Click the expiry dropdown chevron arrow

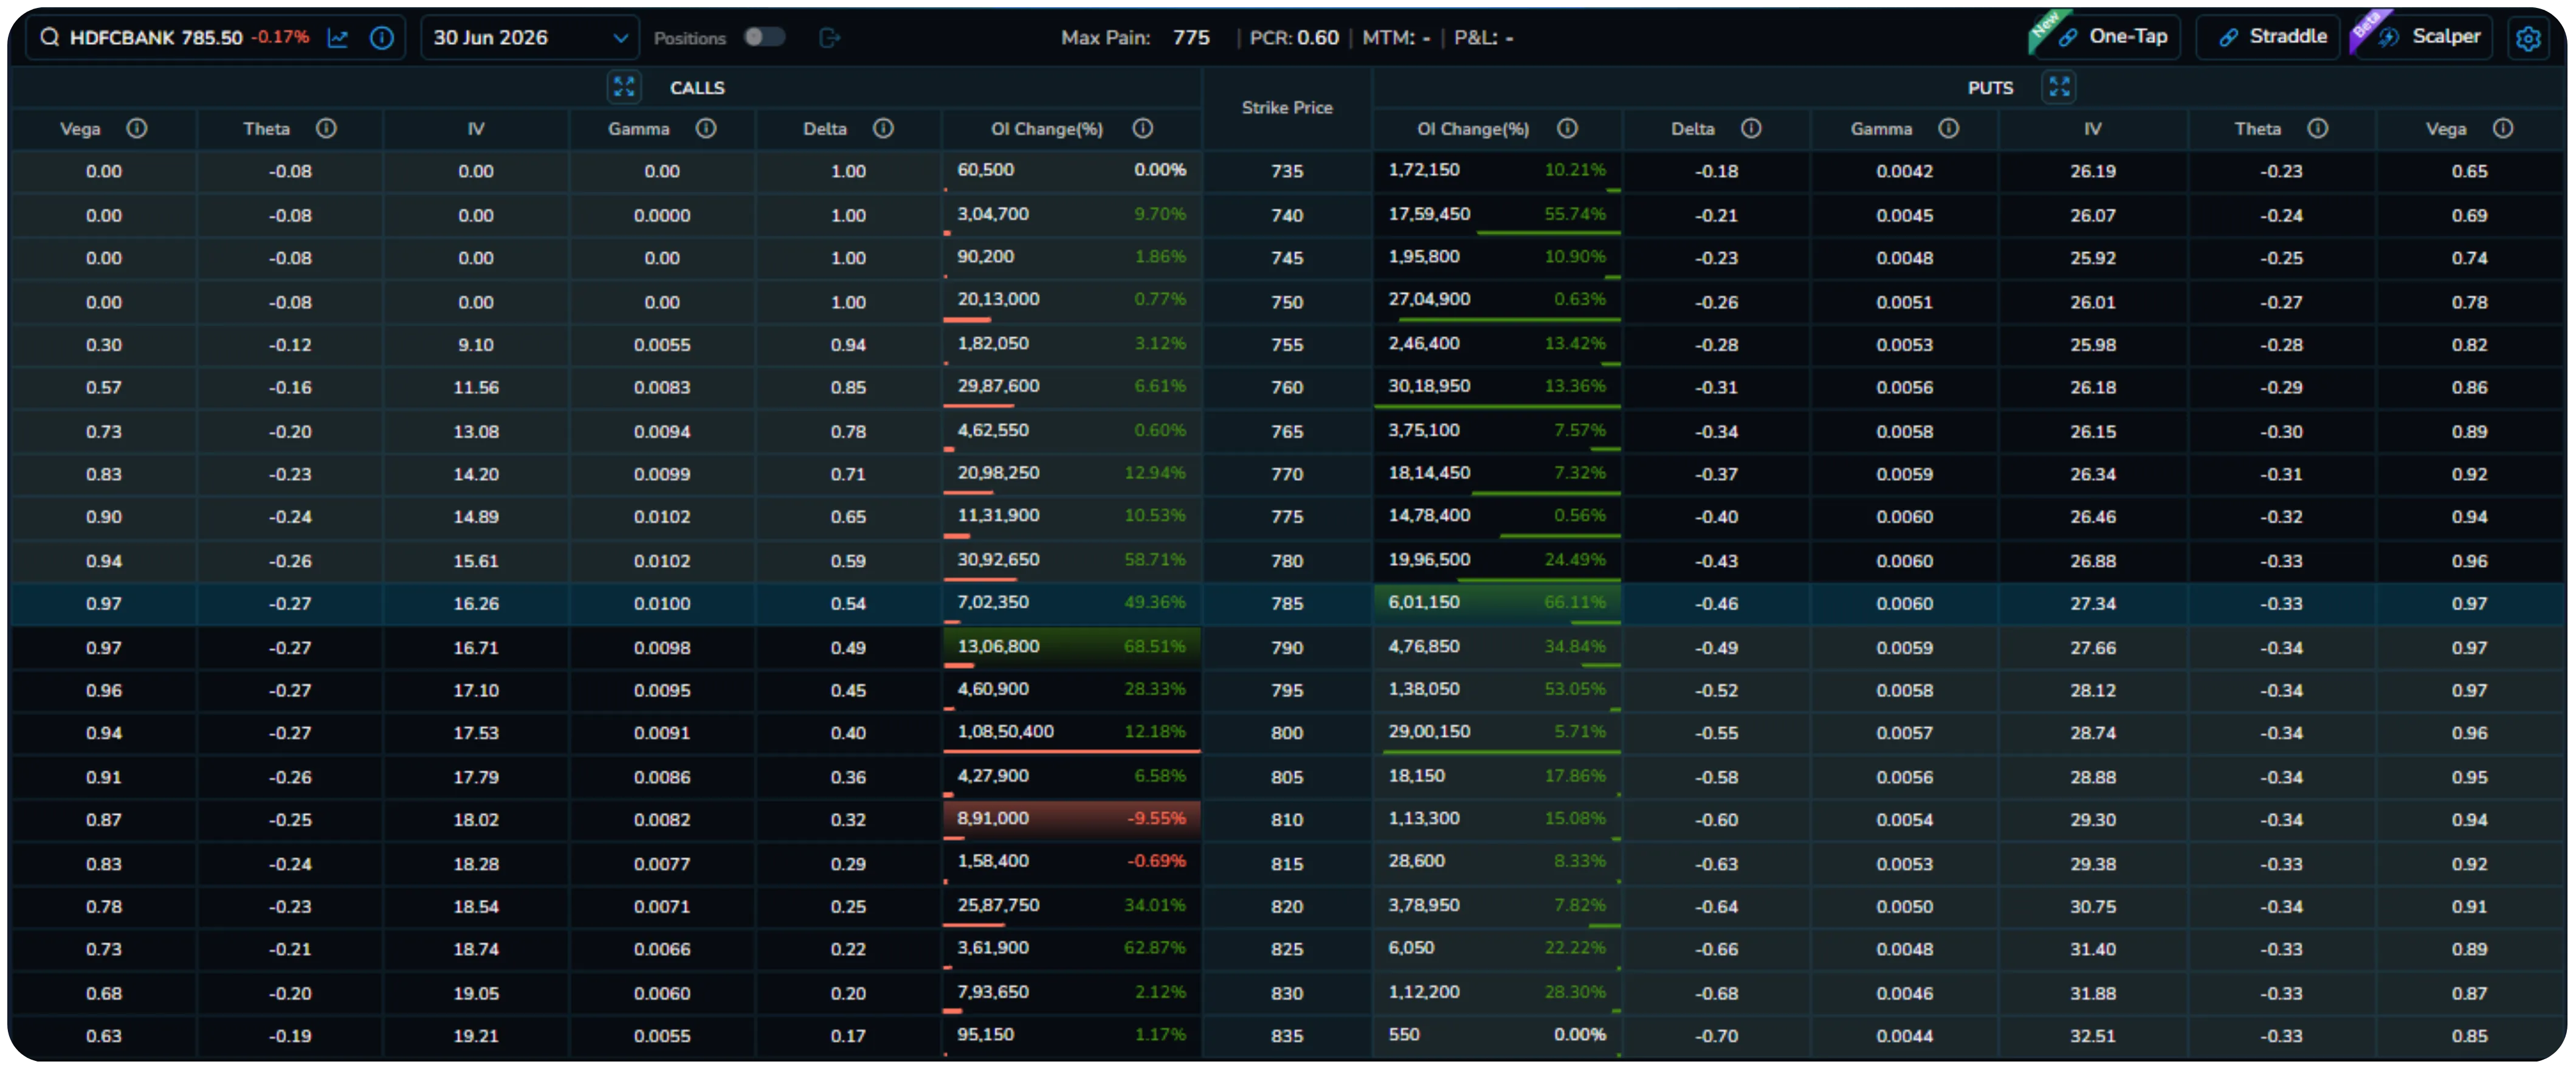coord(620,38)
